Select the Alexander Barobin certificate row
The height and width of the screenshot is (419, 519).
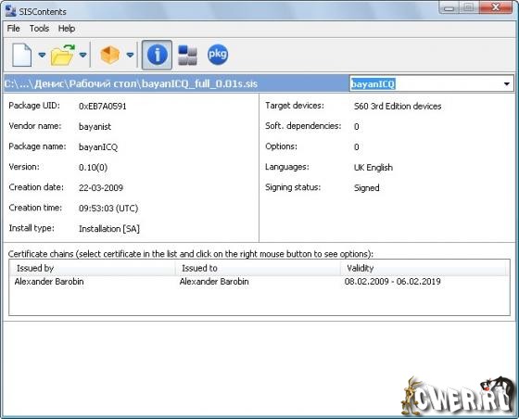coord(259,282)
